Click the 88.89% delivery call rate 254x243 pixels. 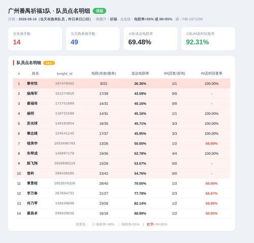pos(140,213)
